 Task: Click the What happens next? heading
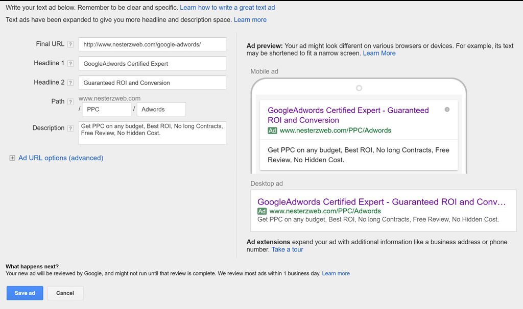(x=32, y=266)
